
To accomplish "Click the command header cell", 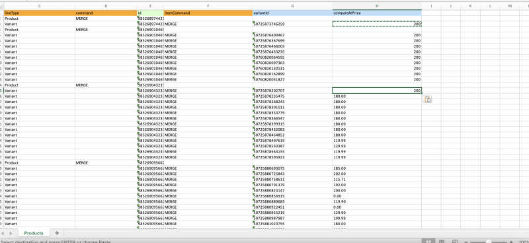I will pos(106,13).
